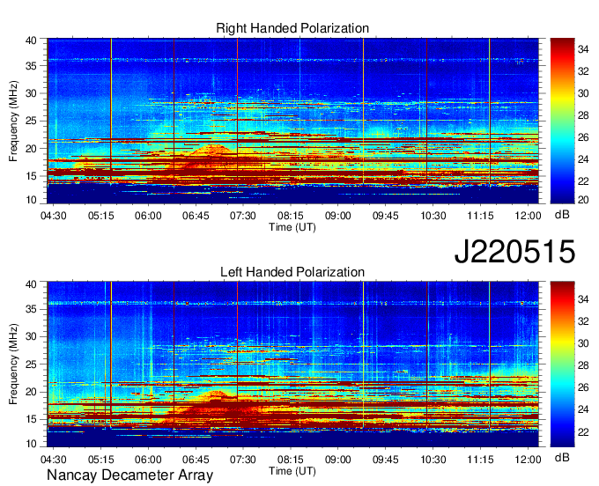Click the "25" frequency tick of Left Handed plot

[x=31, y=364]
